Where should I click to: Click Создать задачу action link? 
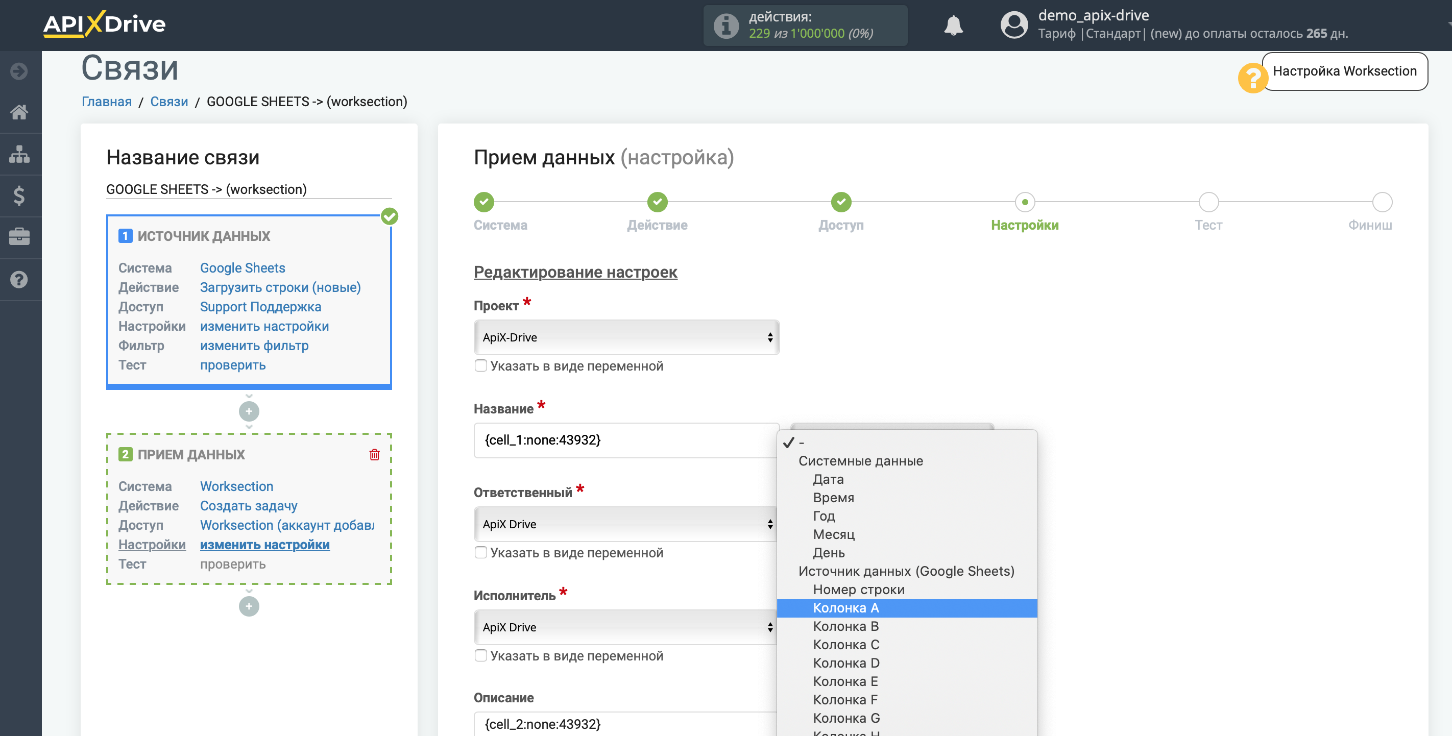[x=249, y=505]
